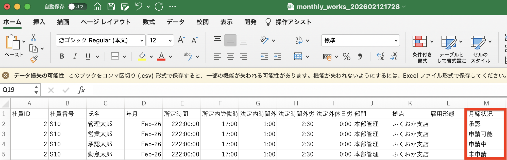Apply Percent style formatting
This screenshot has height=160, width=507.
click(346, 57)
